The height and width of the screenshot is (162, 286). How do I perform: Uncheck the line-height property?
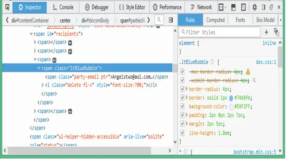tap(182, 133)
